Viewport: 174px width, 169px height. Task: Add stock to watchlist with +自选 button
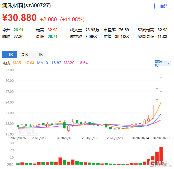[163, 6]
